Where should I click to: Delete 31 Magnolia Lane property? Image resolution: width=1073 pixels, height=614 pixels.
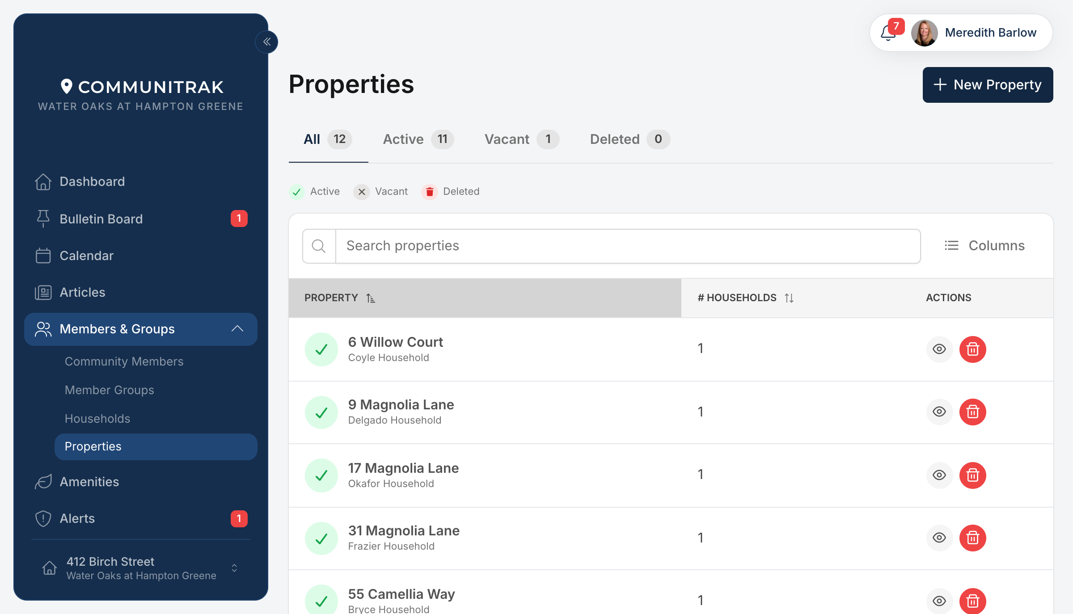973,538
